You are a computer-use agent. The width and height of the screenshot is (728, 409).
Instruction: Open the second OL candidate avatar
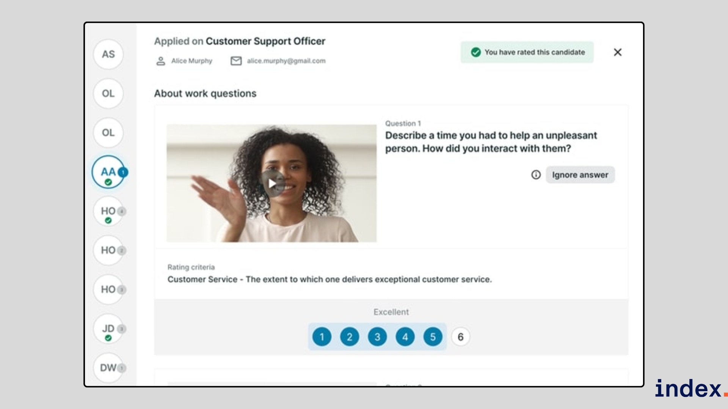[108, 133]
